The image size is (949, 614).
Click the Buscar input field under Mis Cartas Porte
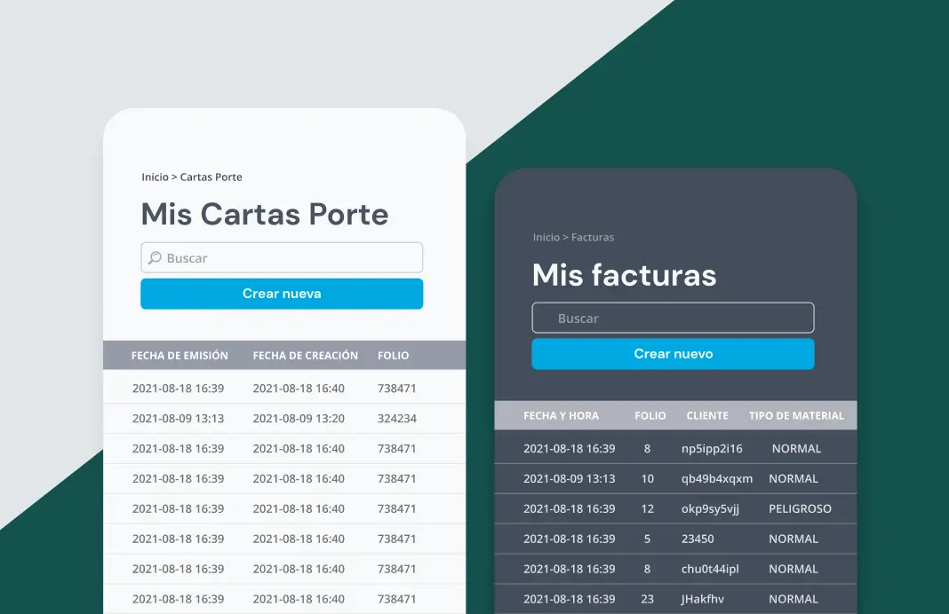coord(281,257)
